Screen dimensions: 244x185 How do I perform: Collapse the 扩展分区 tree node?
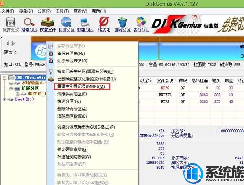(x=11, y=88)
